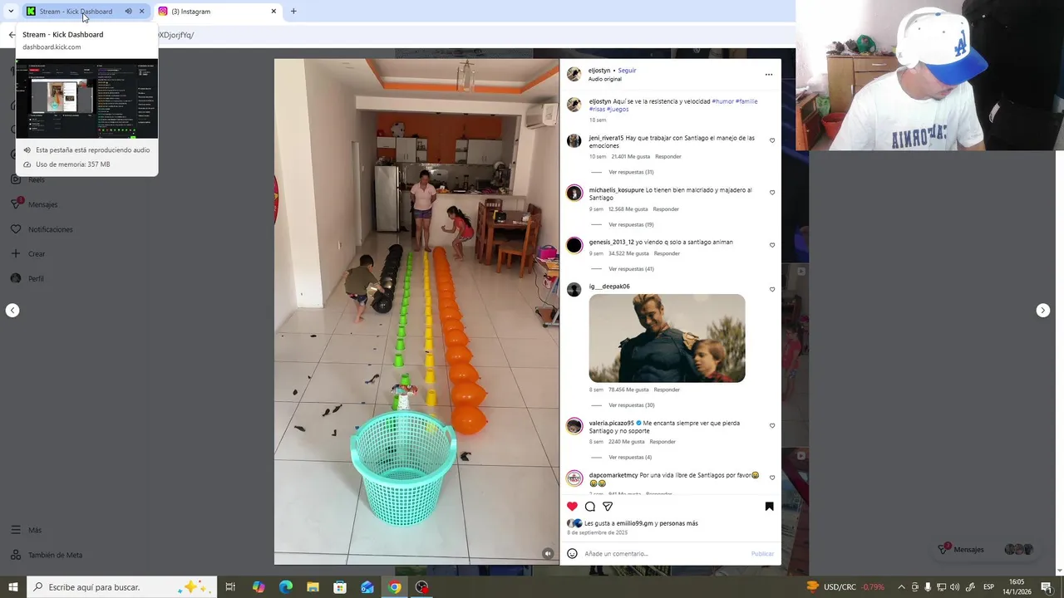1064x598 pixels.
Task: Reply to valeria.picazo95's comment
Action: click(x=663, y=442)
